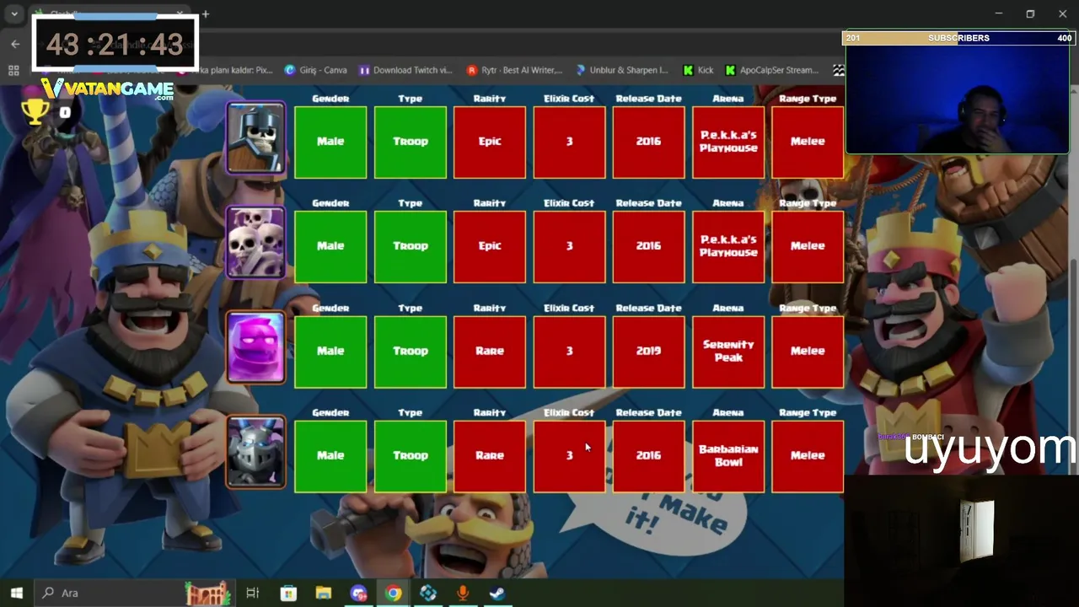Screen dimensions: 1079x607
Task: Open the Rytr - Best AI Writer bookmark
Action: [514, 70]
